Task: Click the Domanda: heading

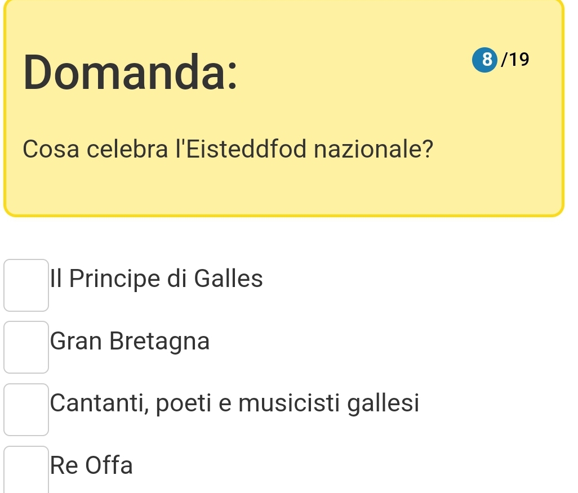Action: pyautogui.click(x=130, y=71)
